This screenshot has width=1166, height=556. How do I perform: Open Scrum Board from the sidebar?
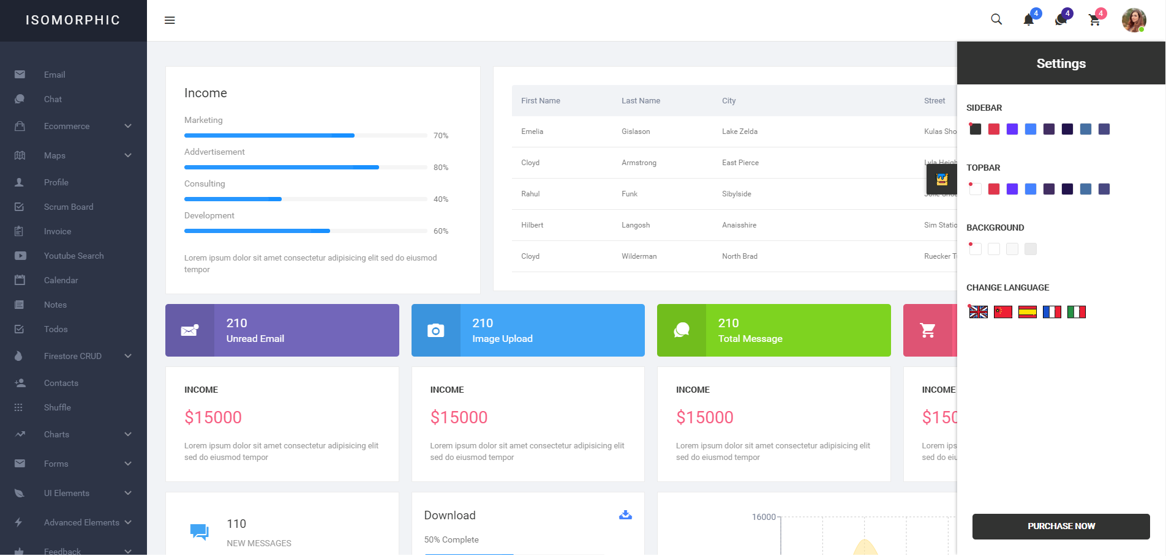pyautogui.click(x=69, y=207)
